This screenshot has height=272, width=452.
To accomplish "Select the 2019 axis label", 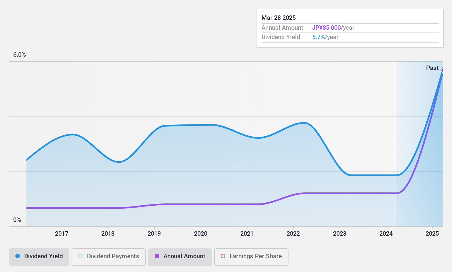I will point(154,234).
